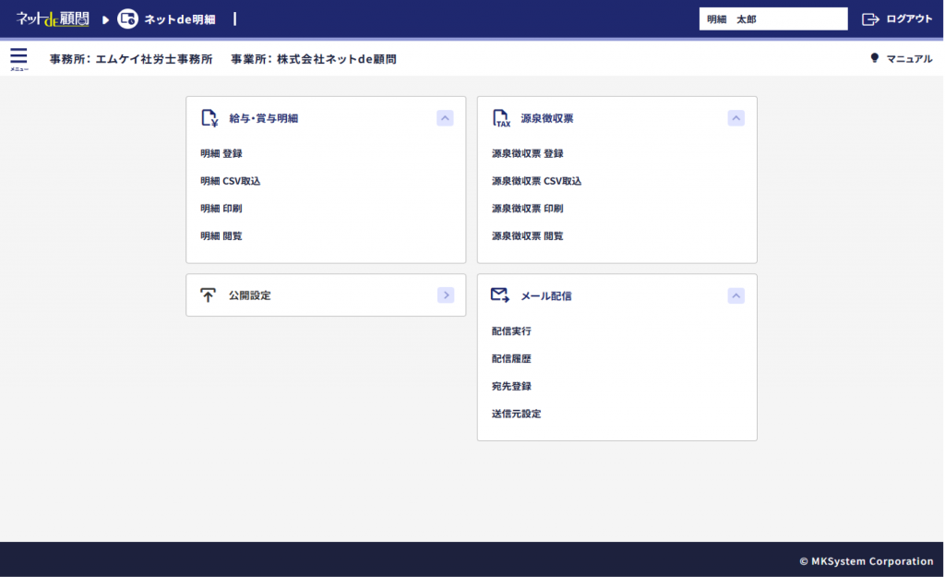Open 明細 CSV取込
945x577 pixels.
(230, 181)
